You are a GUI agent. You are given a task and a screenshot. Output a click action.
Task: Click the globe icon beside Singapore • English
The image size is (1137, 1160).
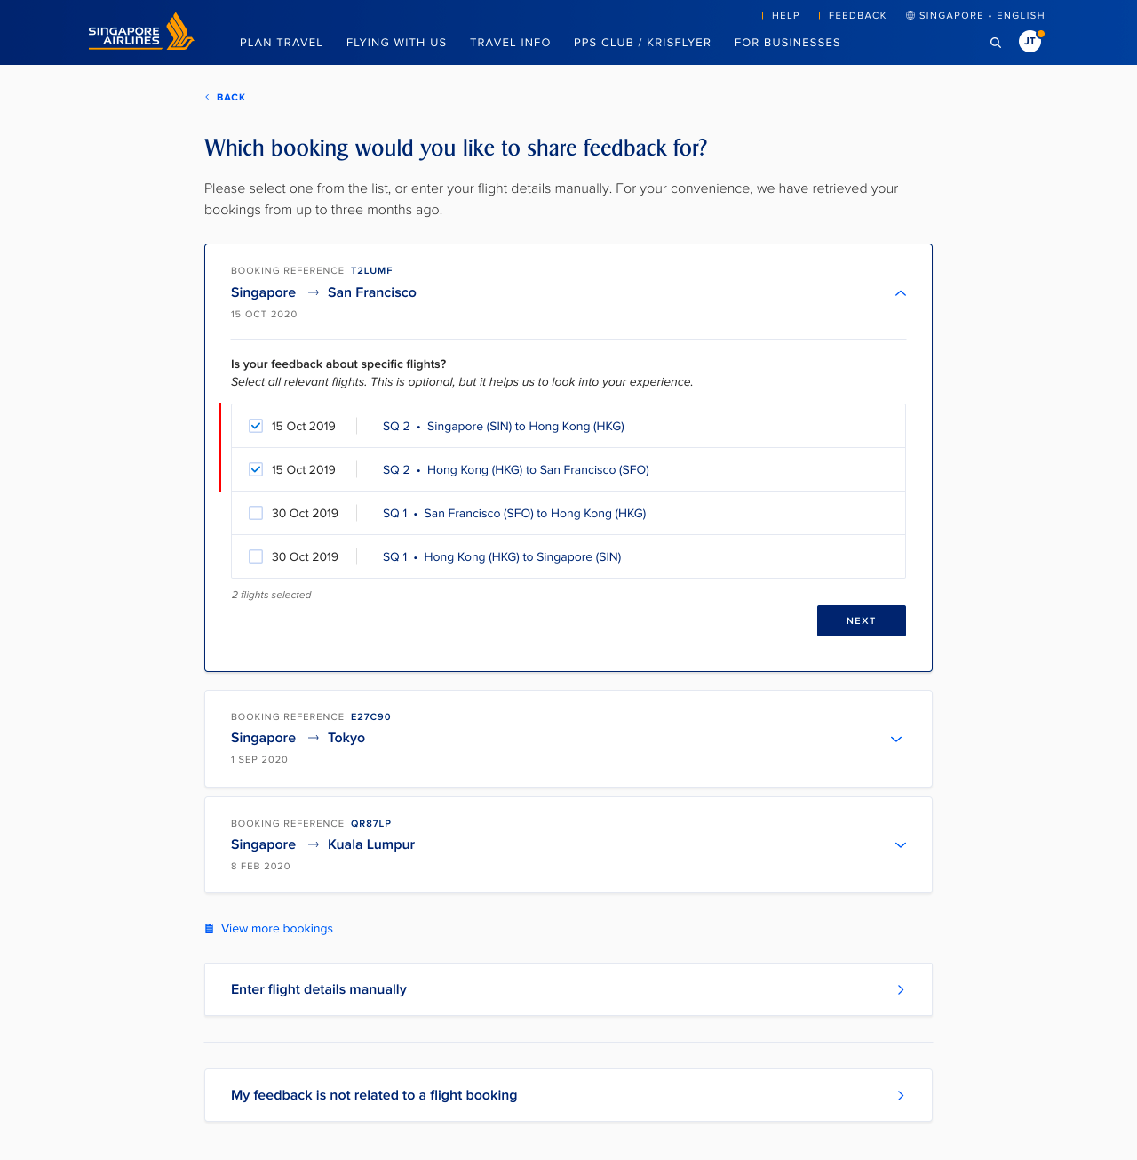click(x=910, y=15)
